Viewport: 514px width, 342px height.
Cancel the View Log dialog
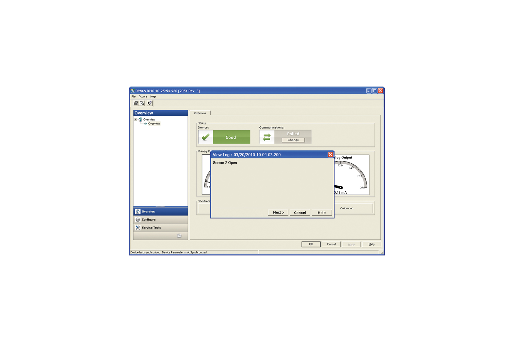[300, 213]
